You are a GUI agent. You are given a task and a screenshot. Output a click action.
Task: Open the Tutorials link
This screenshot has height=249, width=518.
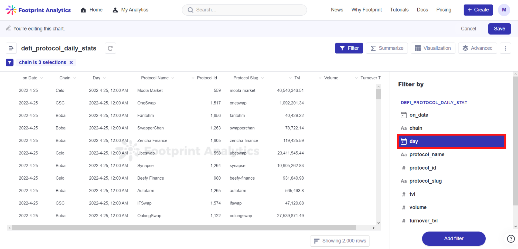pyautogui.click(x=399, y=10)
